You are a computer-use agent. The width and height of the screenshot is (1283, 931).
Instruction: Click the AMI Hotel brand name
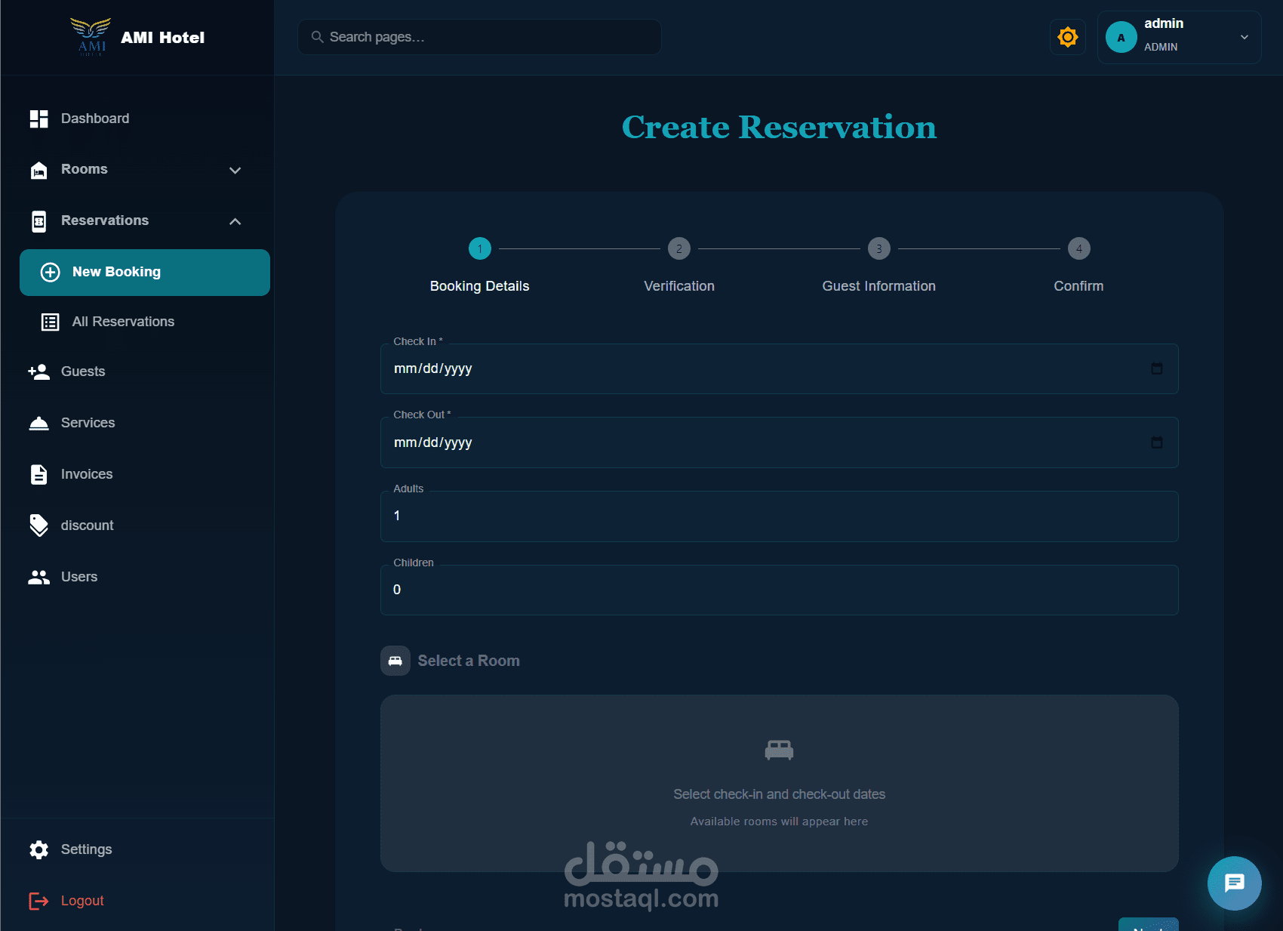click(163, 38)
